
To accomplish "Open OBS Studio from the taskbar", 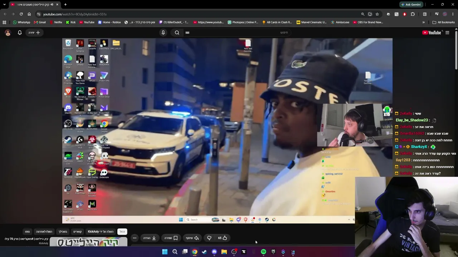I will click(234, 252).
